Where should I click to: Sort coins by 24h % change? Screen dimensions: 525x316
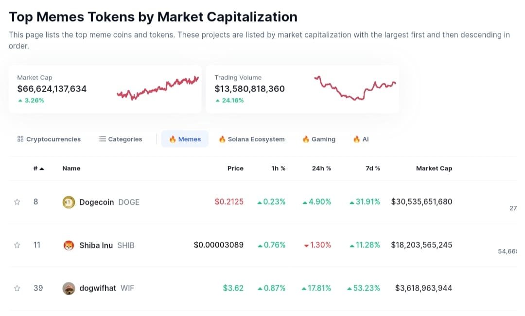pos(321,168)
